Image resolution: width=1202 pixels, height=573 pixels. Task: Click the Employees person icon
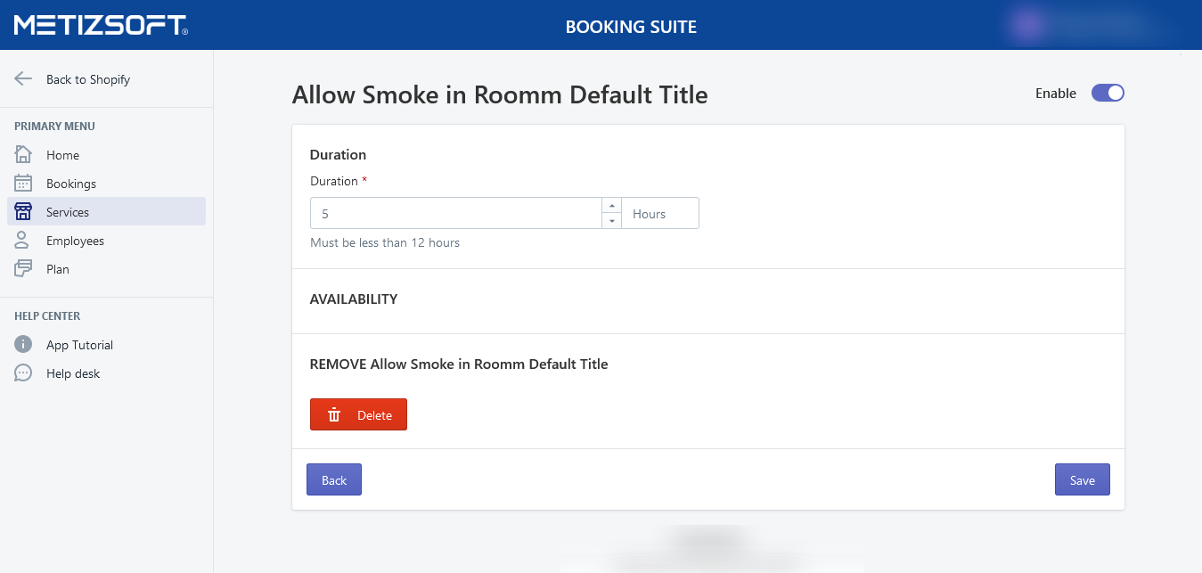(x=23, y=241)
